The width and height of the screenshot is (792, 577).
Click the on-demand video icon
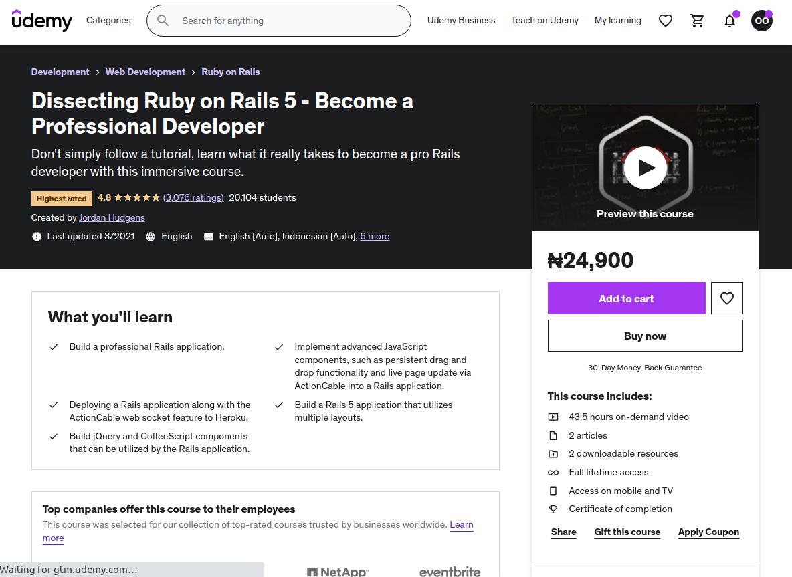tap(553, 417)
